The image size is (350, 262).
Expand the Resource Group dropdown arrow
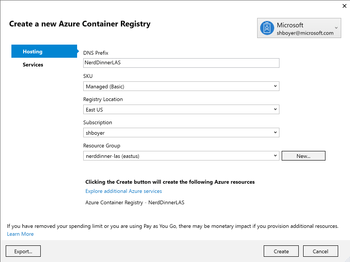275,156
